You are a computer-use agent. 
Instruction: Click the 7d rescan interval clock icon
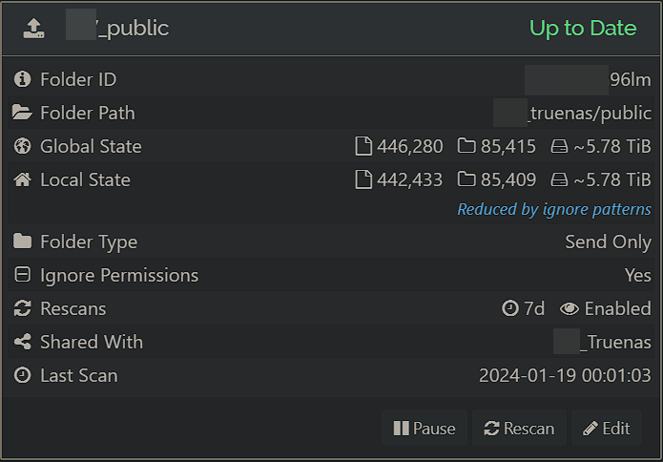pos(510,308)
